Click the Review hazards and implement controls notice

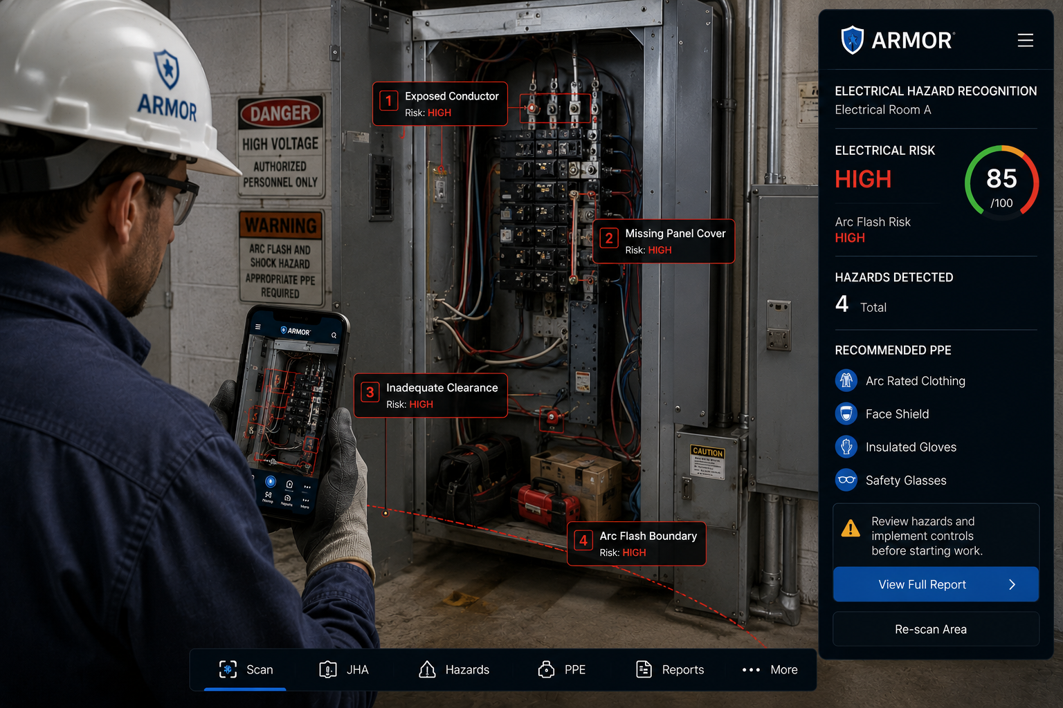click(x=936, y=536)
